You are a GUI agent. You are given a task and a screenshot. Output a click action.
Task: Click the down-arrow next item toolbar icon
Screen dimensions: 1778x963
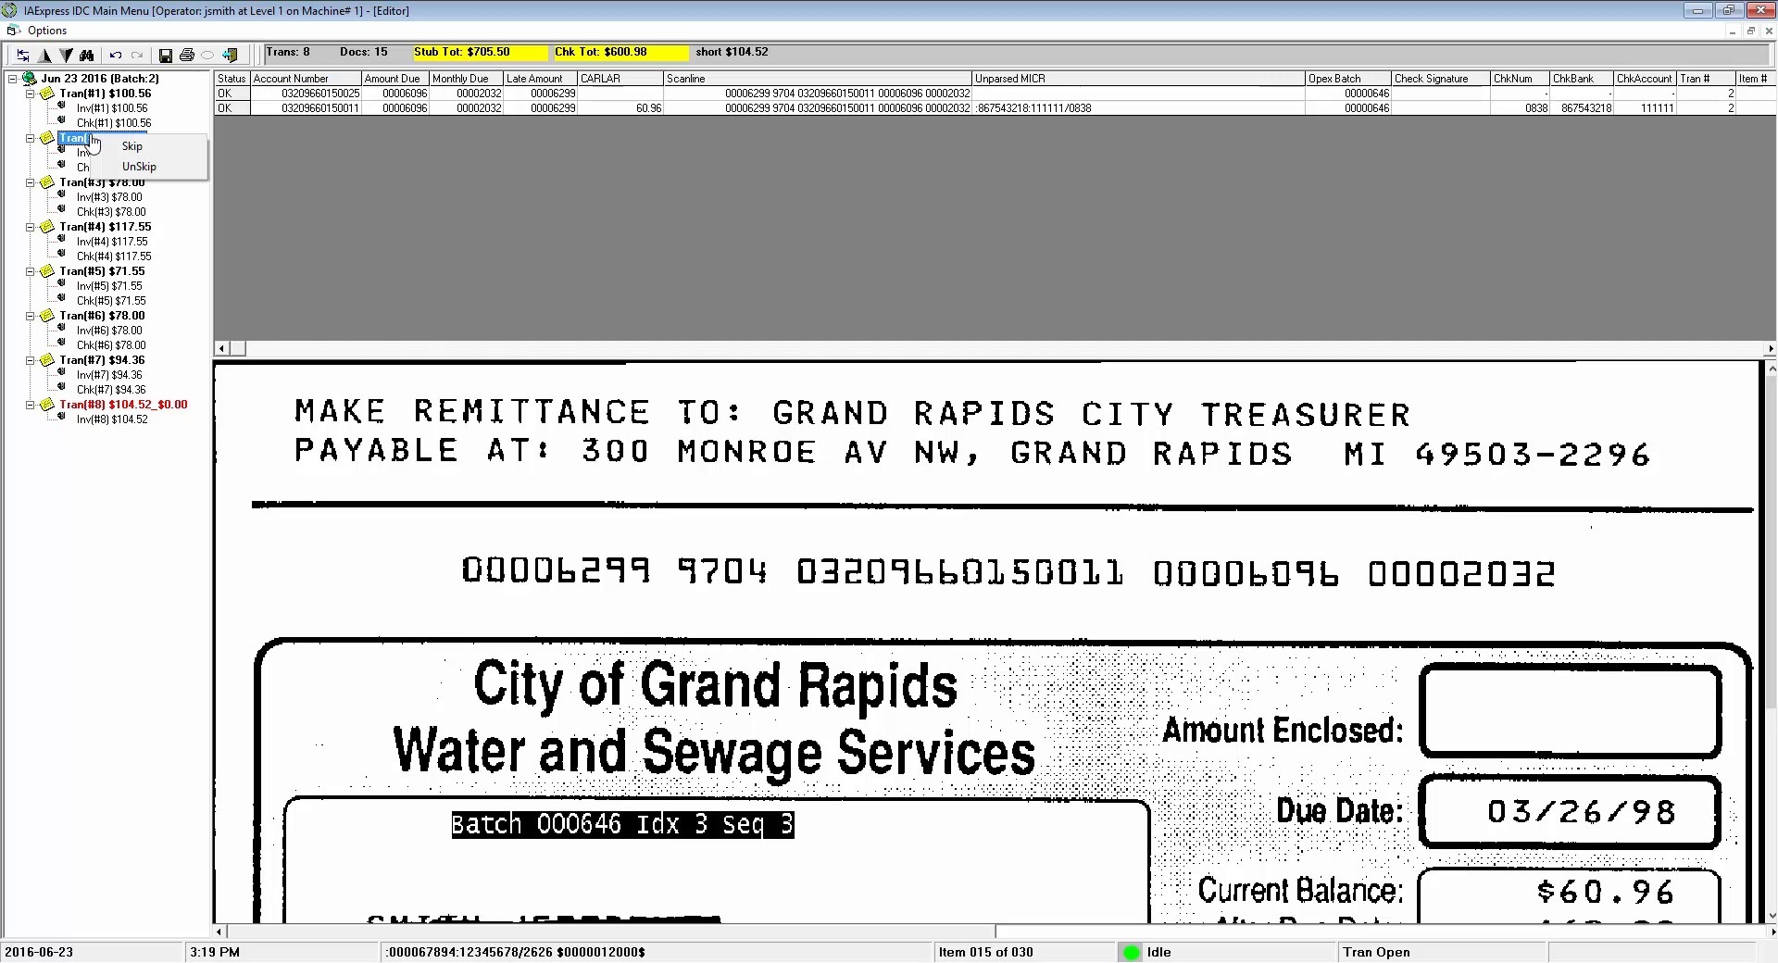(66, 56)
